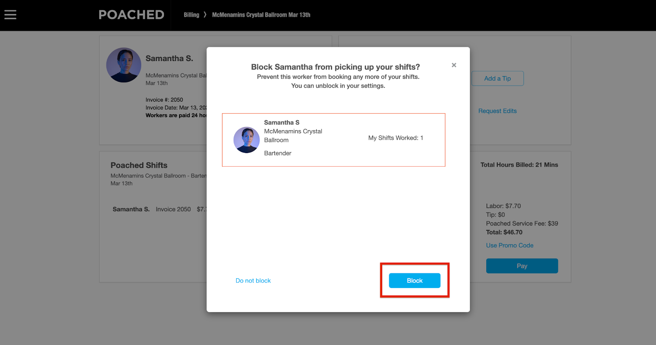
Task: Click My Shifts Worked: 1 text
Action: point(396,138)
